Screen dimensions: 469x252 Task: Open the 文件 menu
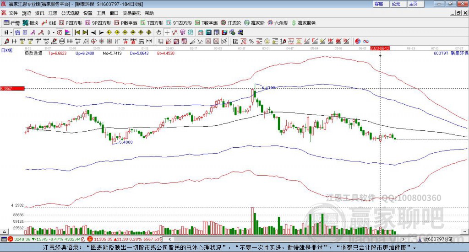tap(13, 13)
